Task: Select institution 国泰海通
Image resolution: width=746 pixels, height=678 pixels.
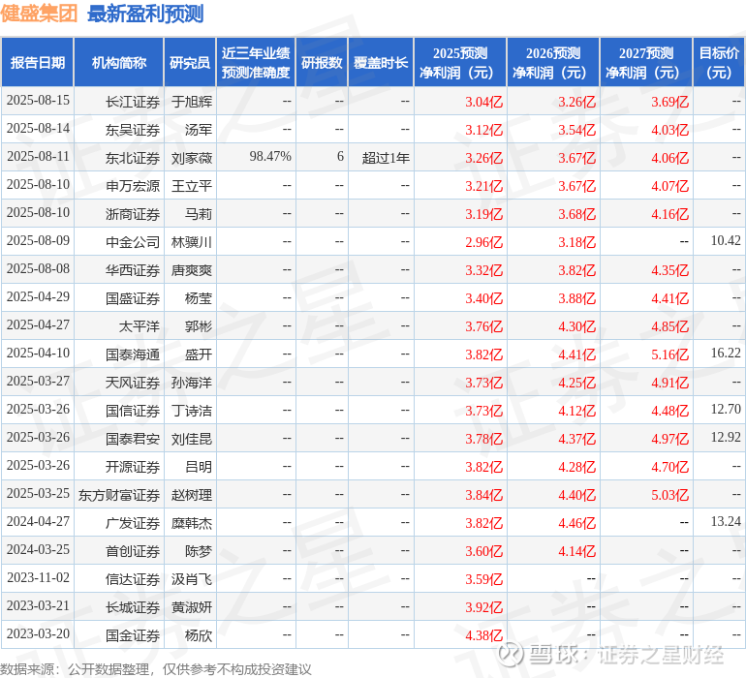Action: tap(133, 354)
